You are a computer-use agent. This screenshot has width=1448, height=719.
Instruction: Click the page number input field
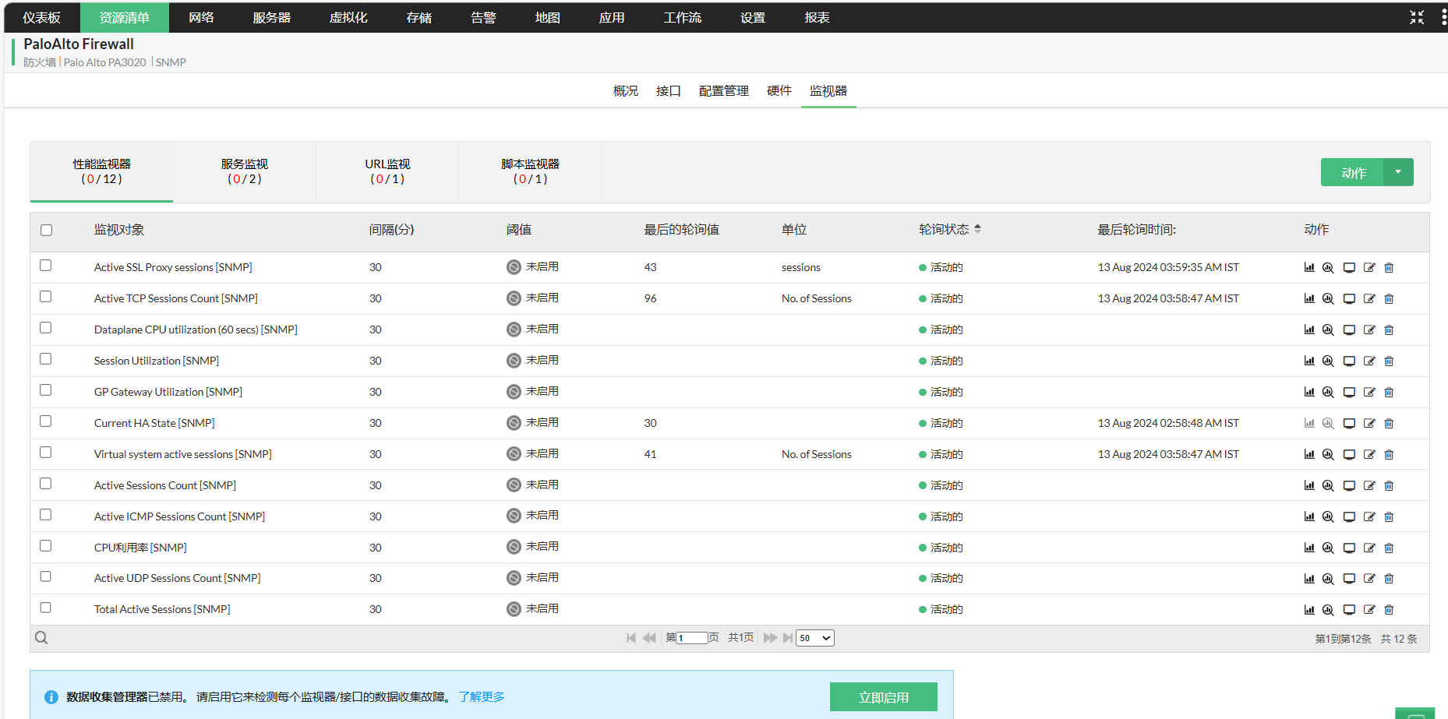click(691, 638)
